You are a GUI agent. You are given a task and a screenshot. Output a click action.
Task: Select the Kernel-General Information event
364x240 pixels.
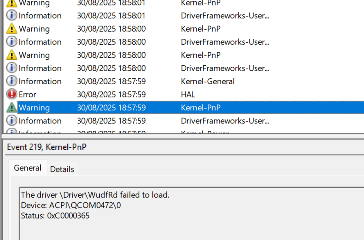[x=119, y=81]
